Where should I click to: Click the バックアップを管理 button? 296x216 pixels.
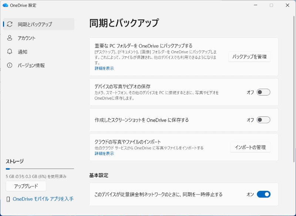tap(249, 57)
